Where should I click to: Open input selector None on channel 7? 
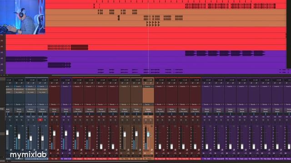coord(78,110)
